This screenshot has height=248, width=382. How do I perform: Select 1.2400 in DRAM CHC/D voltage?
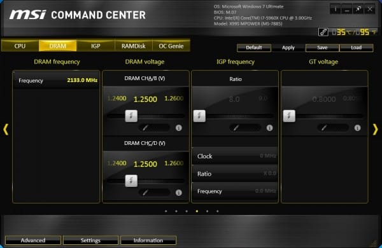[x=117, y=163]
